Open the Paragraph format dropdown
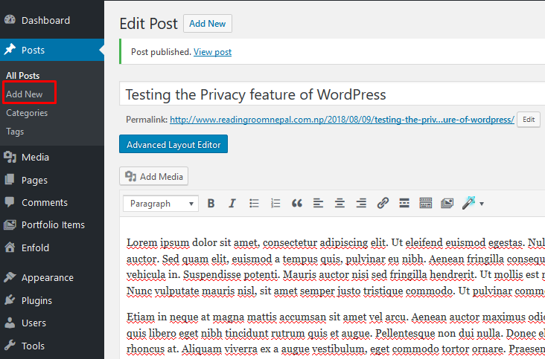545x359 pixels. point(161,204)
